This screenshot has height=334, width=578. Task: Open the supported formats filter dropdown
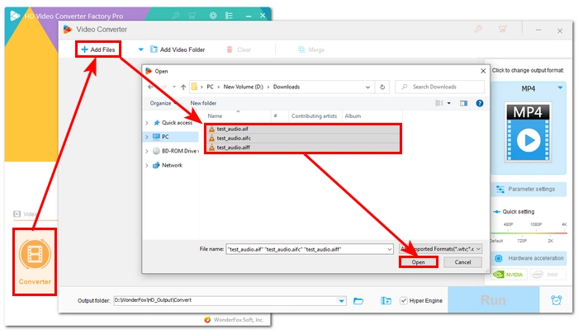point(440,249)
